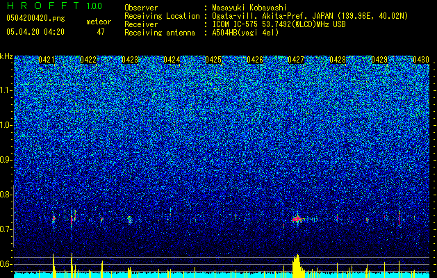
Task: Click the 0424 time marker
Action: pos(172,60)
